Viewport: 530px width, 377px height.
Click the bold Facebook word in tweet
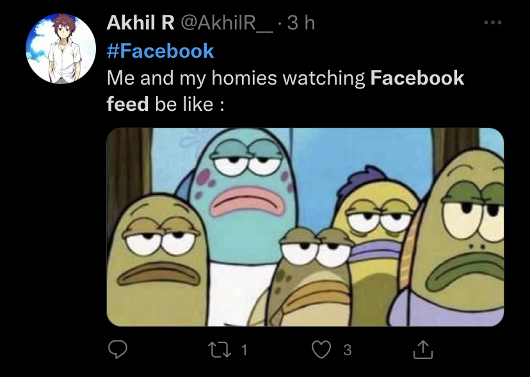[x=417, y=78]
